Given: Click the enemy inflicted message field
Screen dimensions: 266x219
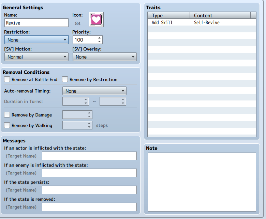Looking at the screenshot, I should 89,173.
